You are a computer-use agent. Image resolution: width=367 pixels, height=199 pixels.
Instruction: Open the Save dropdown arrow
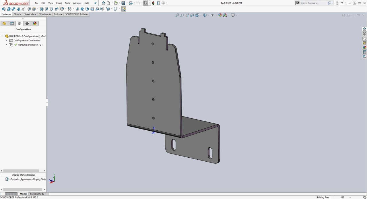(x=127, y=3)
